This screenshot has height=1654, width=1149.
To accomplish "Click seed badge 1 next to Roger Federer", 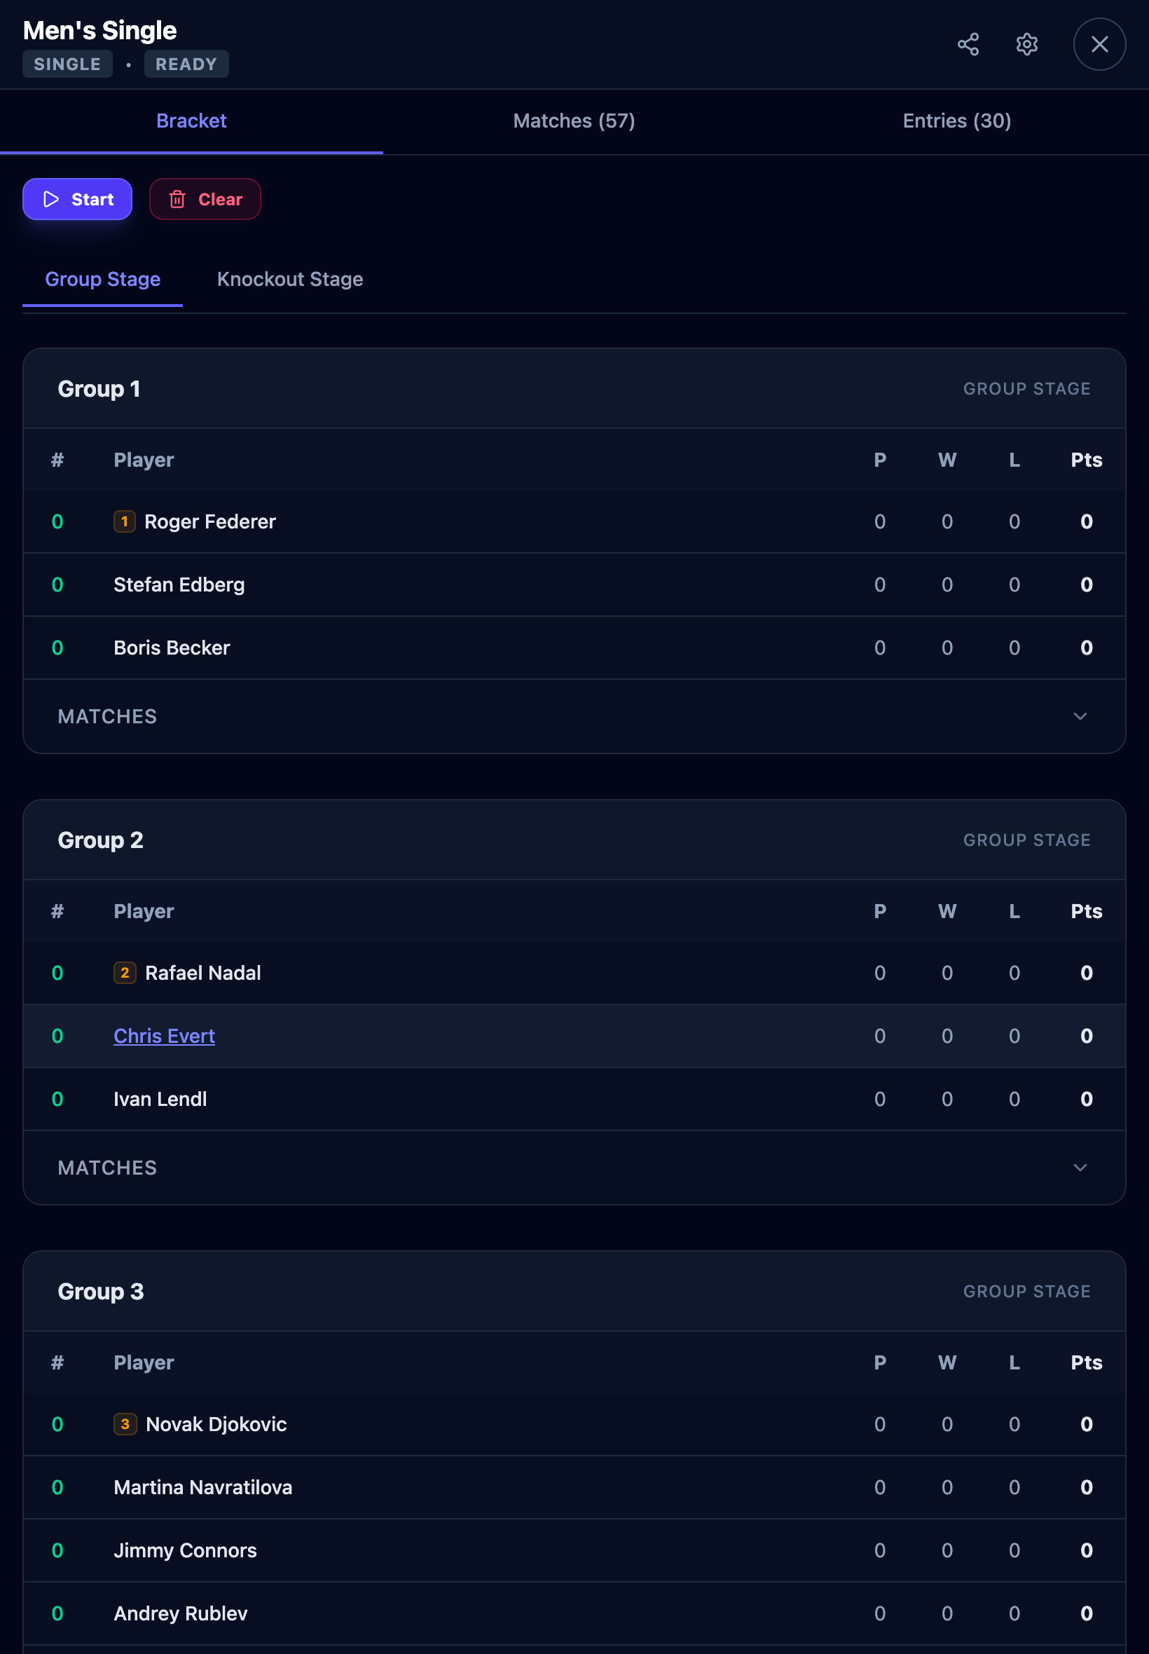I will (x=124, y=521).
